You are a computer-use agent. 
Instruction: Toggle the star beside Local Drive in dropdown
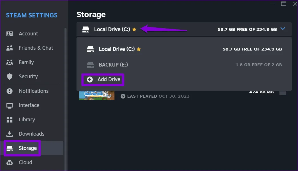point(139,49)
